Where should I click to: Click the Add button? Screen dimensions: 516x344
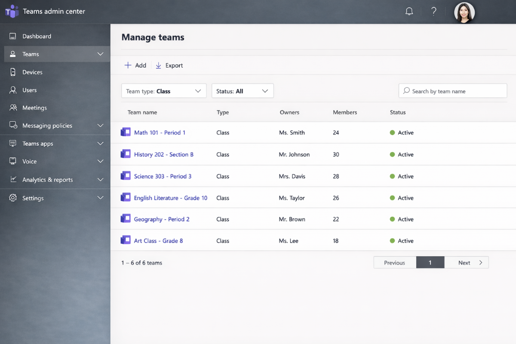135,65
